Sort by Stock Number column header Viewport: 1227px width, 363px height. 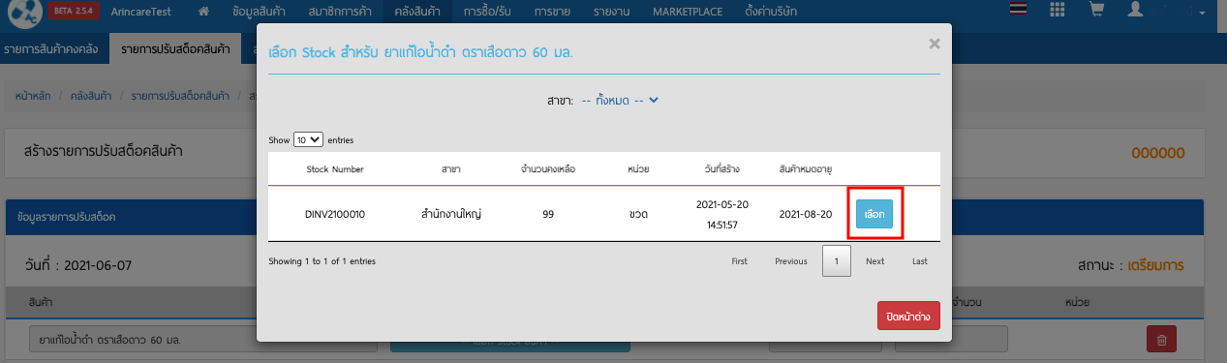pyautogui.click(x=335, y=168)
